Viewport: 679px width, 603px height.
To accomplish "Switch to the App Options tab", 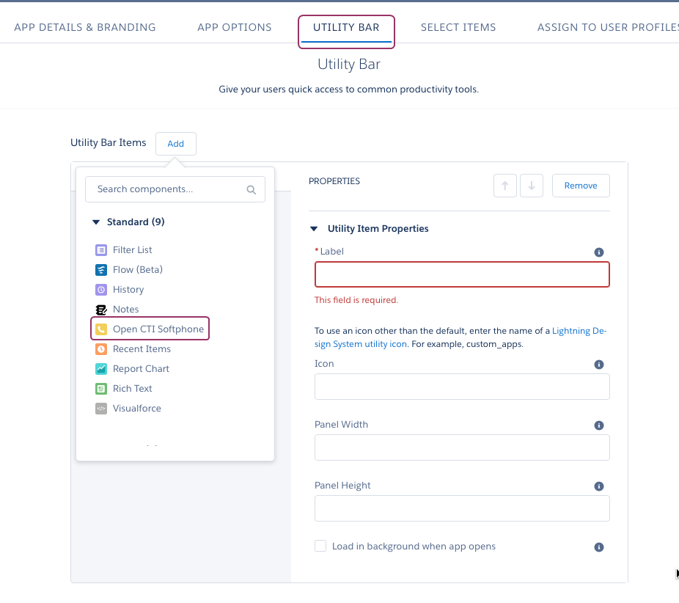I will pos(234,27).
